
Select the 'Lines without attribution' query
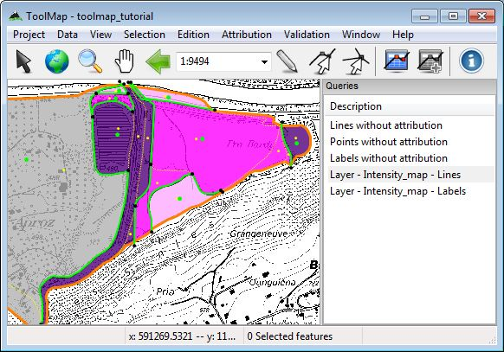coord(386,125)
